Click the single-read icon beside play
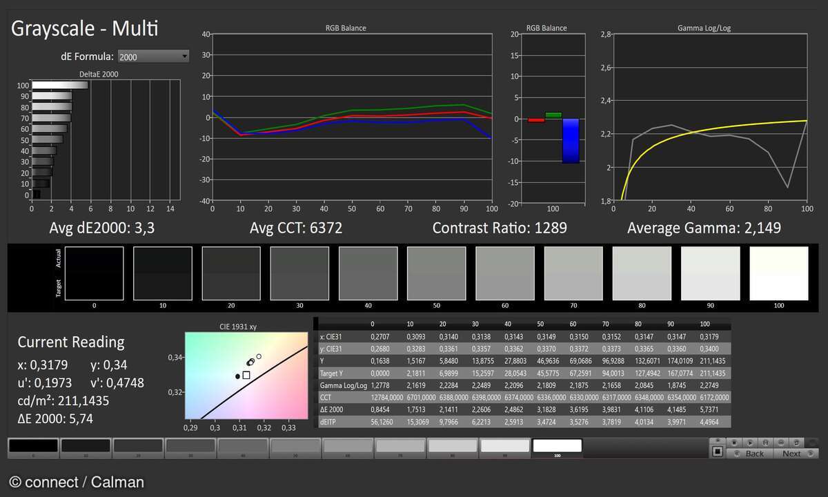Viewport: 828px width, 497px height. [766, 442]
